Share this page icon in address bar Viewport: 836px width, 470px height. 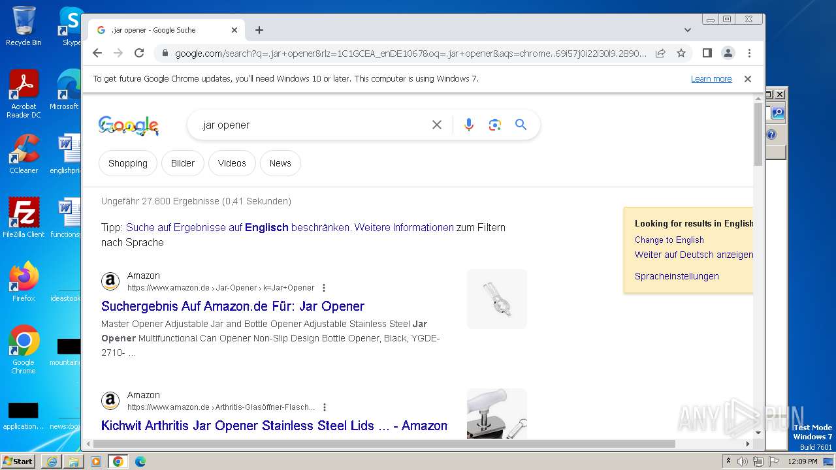pos(660,53)
